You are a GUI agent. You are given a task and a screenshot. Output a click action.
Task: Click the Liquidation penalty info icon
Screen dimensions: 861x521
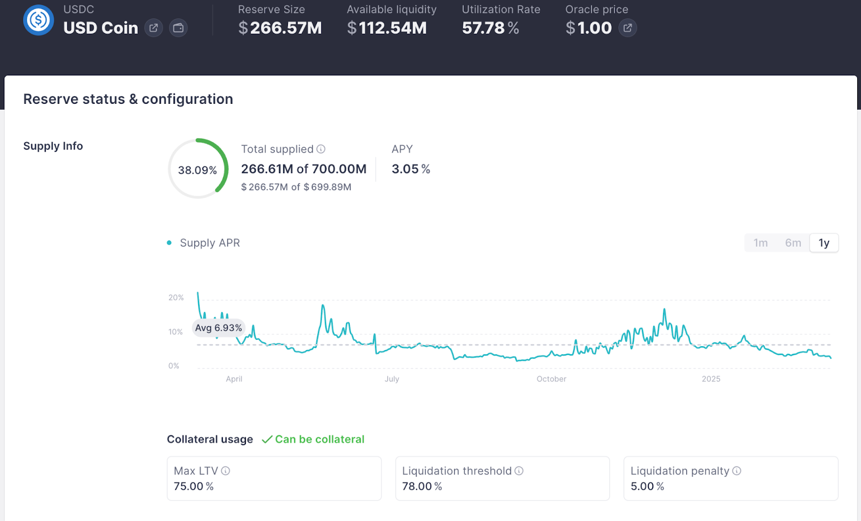click(x=737, y=471)
